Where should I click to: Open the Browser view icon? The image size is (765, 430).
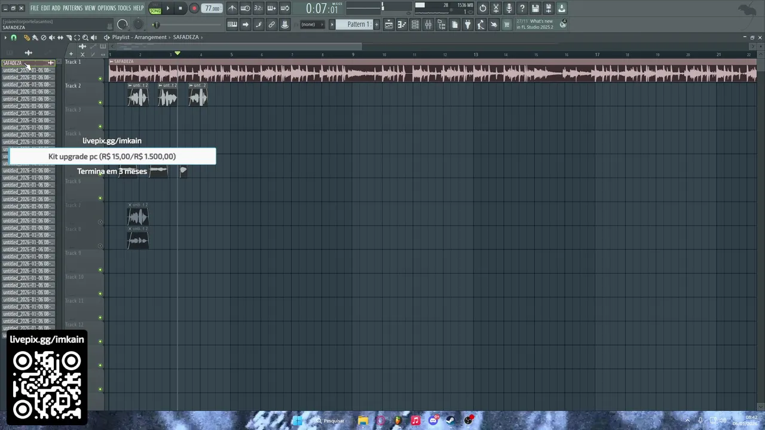tap(441, 24)
